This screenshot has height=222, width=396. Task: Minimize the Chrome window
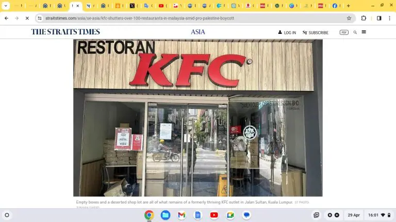(373, 6)
